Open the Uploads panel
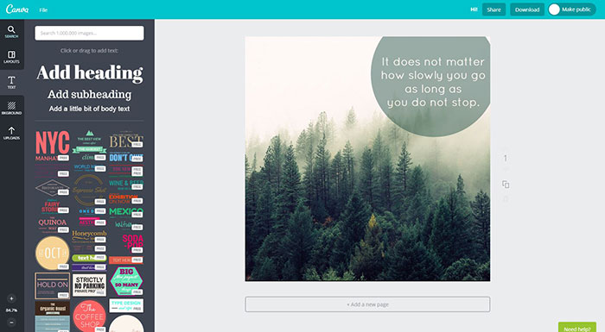Screen dimensions: 605x332 click(11, 133)
